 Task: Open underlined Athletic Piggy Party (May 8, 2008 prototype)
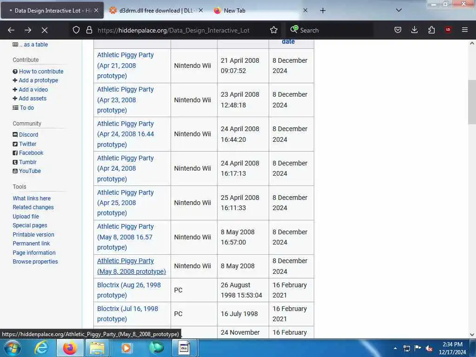coord(132,266)
